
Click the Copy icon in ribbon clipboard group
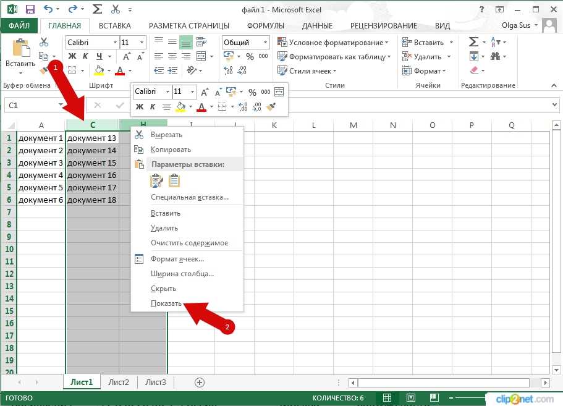click(44, 56)
